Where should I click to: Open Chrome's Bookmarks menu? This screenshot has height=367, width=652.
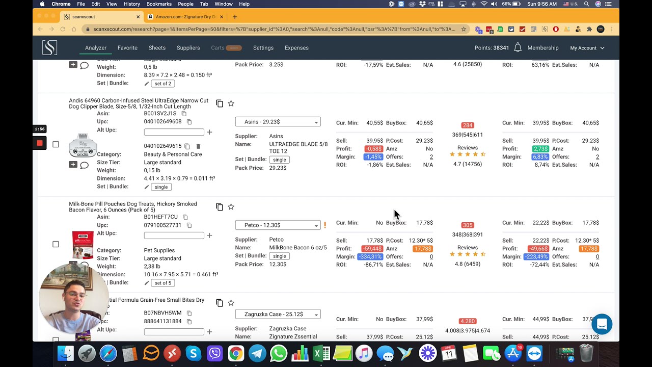(159, 4)
